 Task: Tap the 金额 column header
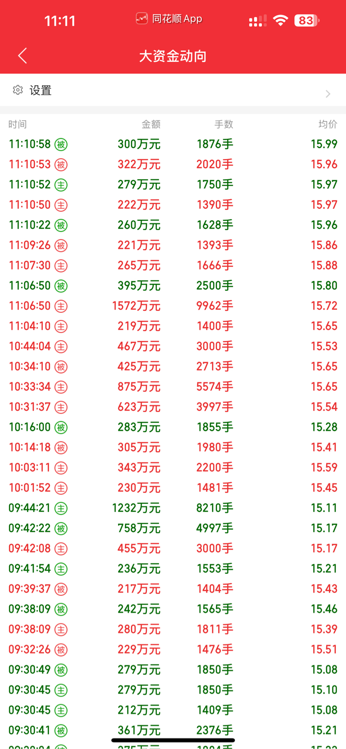151,124
